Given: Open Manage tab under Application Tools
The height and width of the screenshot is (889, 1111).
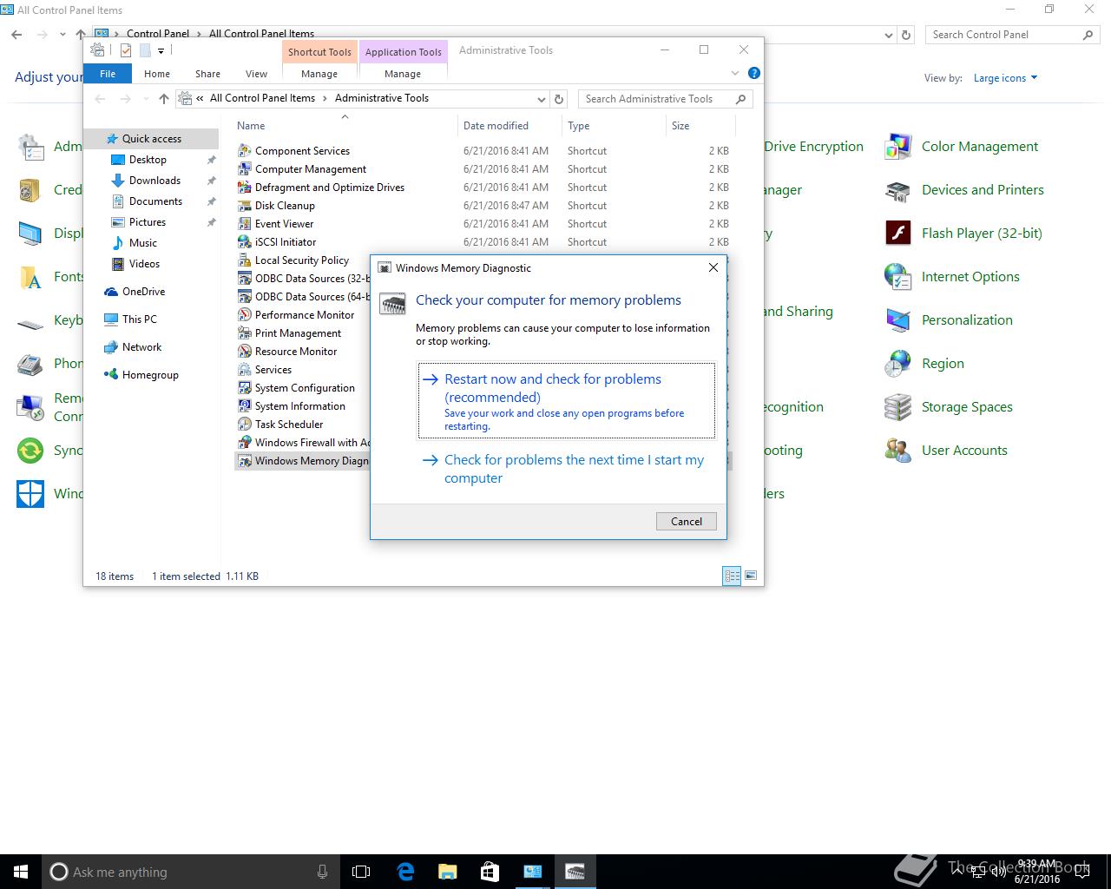Looking at the screenshot, I should [x=403, y=74].
